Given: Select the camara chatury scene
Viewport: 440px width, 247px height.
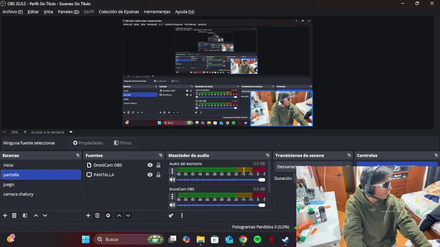Looking at the screenshot, I should point(41,194).
